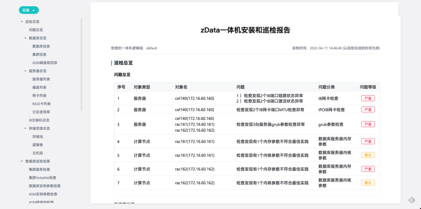Click the 对象类型 column header

(x=142, y=87)
